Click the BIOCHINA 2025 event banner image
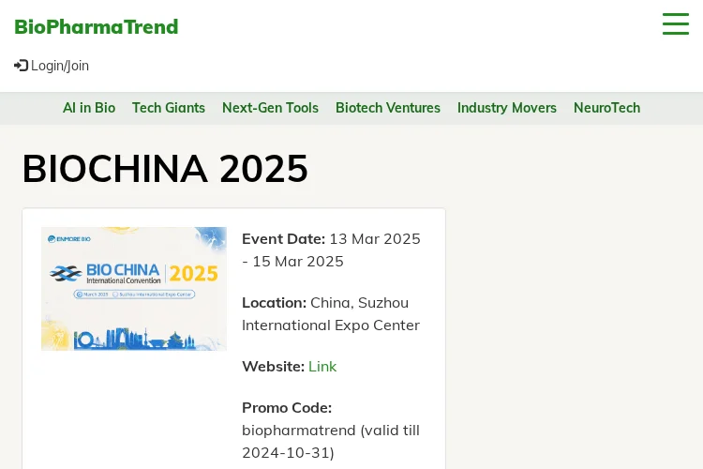This screenshot has width=703, height=469. click(134, 289)
